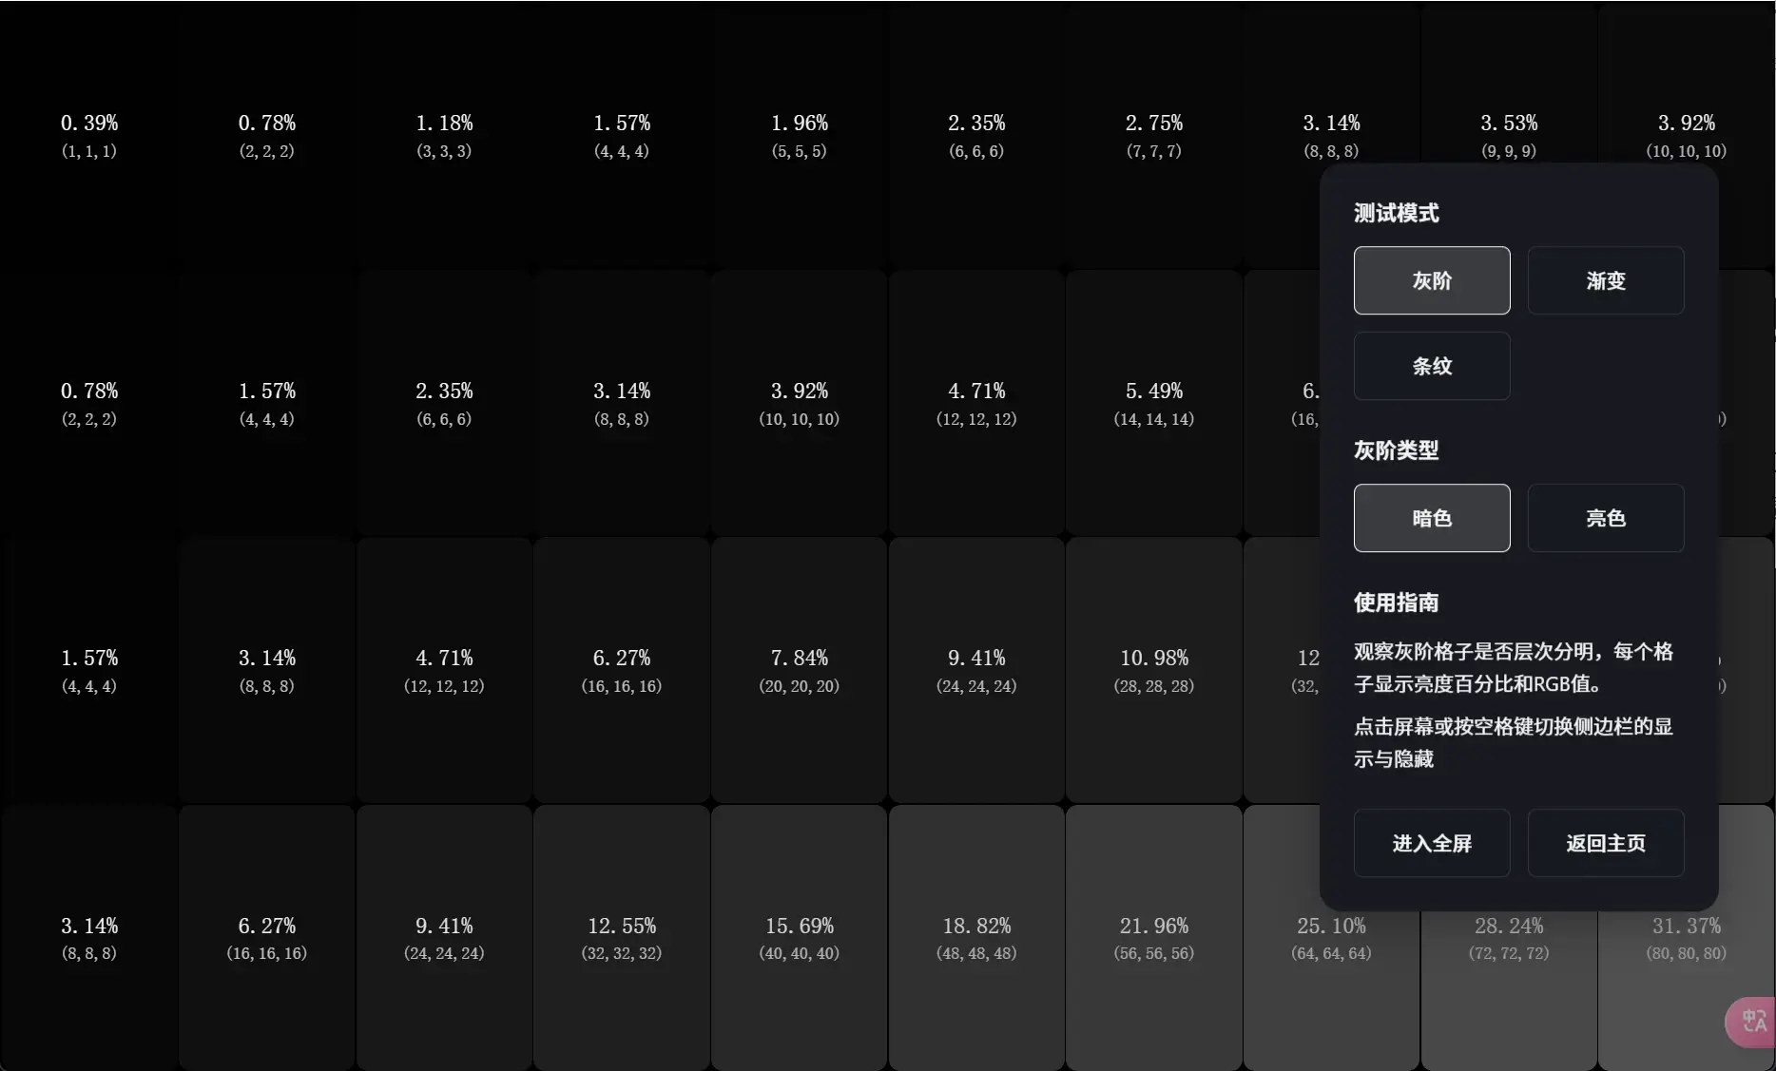Click the pink translate floating icon
The width and height of the screenshot is (1776, 1071).
tap(1753, 1022)
